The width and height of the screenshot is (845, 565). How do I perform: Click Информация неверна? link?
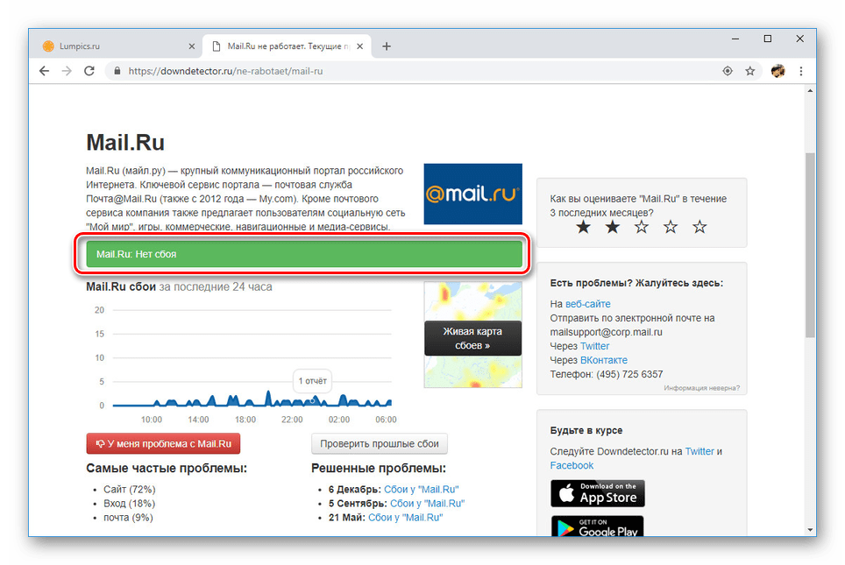[701, 388]
